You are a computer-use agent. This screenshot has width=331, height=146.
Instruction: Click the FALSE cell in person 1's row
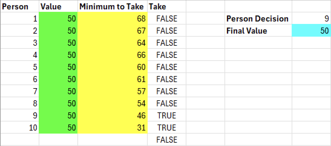166,19
